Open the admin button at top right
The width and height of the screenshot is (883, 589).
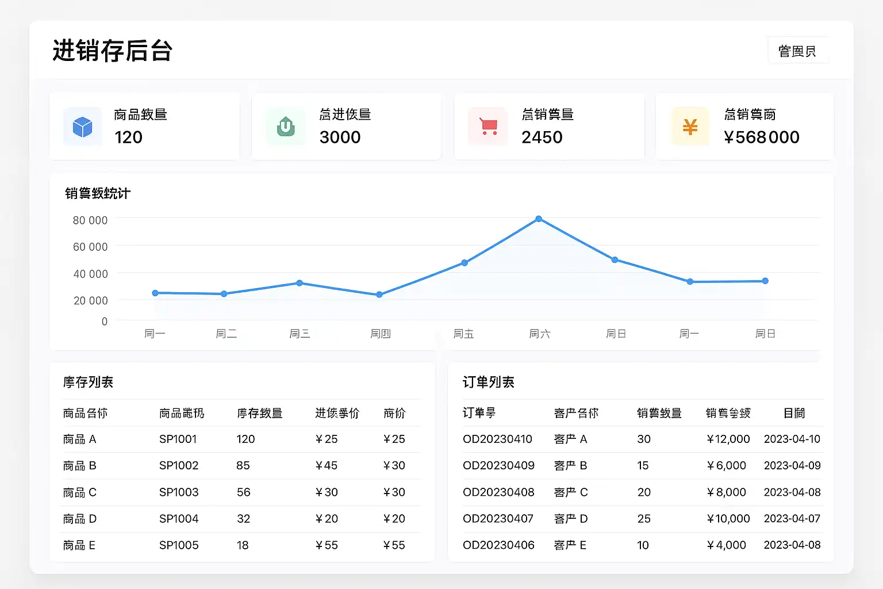[797, 51]
